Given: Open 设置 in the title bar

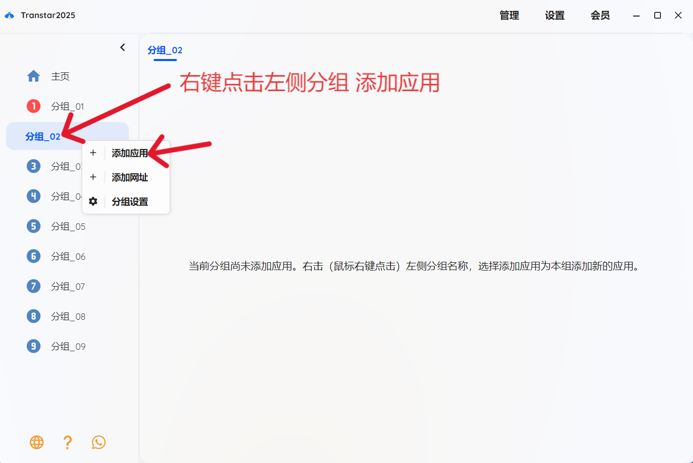Looking at the screenshot, I should click(554, 16).
